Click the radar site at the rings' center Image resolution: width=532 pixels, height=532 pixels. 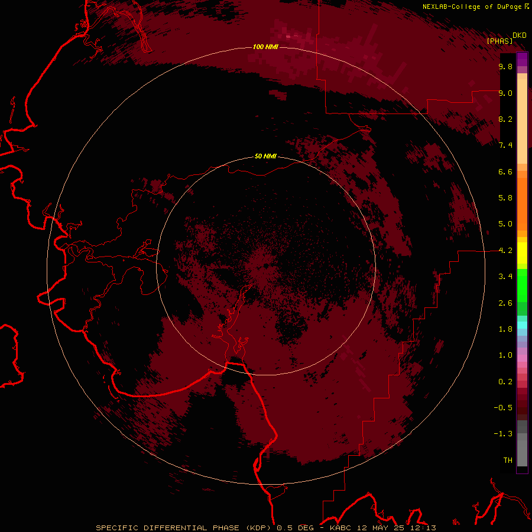click(x=265, y=265)
